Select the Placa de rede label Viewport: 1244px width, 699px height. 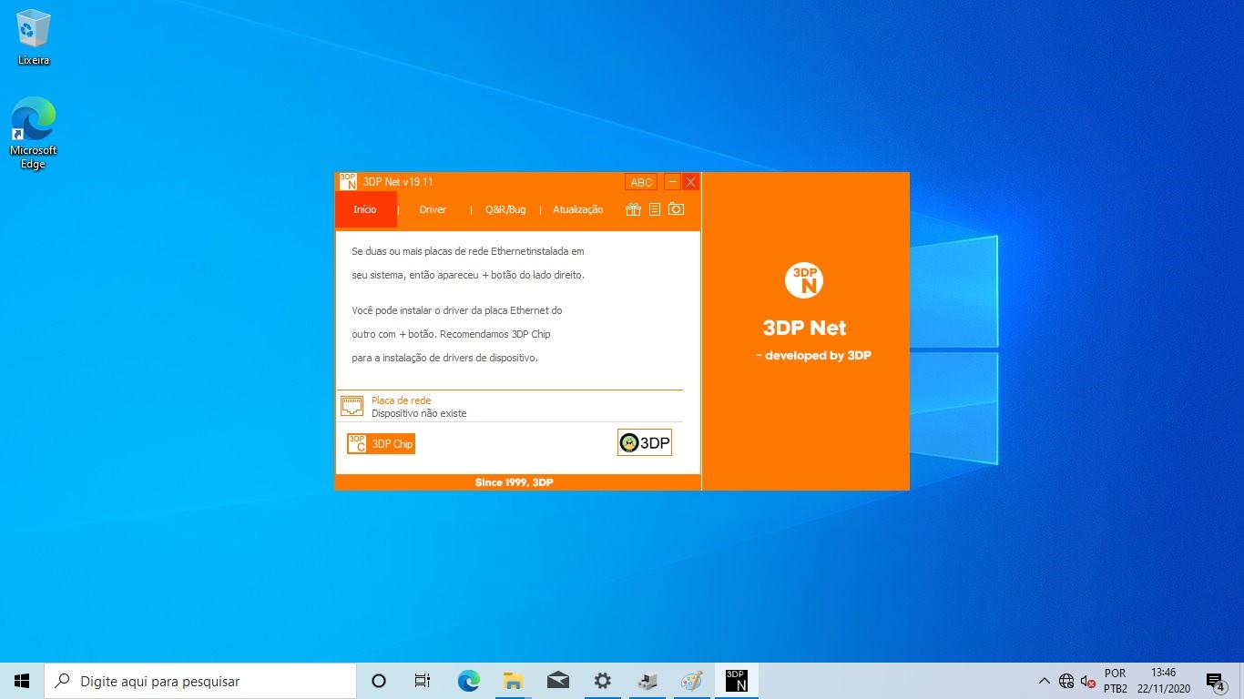pos(401,400)
